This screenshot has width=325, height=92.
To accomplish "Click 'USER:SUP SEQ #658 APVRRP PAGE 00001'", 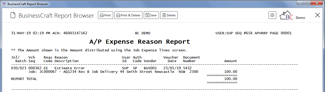I will click(x=253, y=33).
